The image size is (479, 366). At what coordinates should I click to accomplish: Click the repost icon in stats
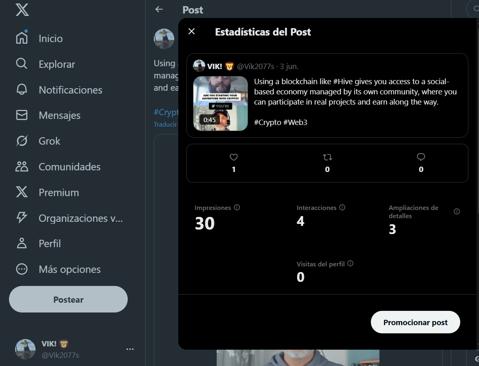(328, 157)
